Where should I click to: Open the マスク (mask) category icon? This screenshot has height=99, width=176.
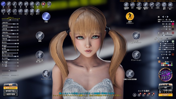click(x=20, y=11)
